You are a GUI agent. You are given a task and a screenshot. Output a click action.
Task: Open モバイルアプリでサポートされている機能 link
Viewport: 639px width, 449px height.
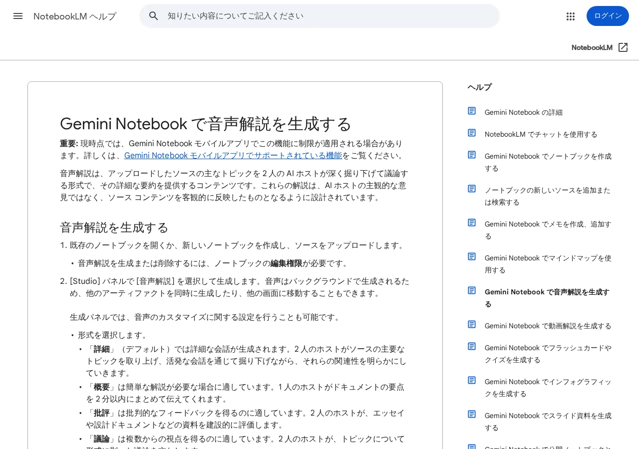pyautogui.click(x=233, y=155)
